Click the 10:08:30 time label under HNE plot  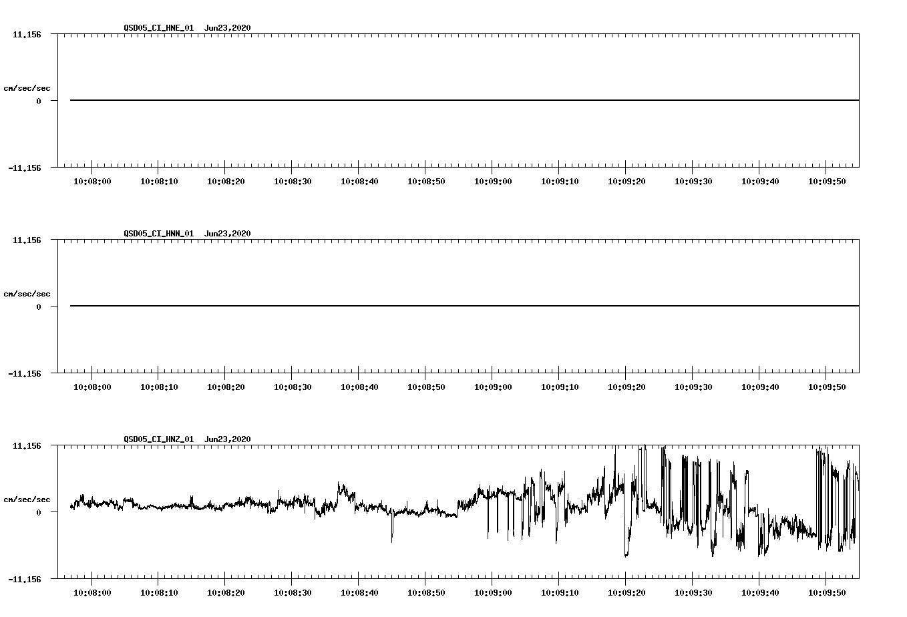point(293,182)
